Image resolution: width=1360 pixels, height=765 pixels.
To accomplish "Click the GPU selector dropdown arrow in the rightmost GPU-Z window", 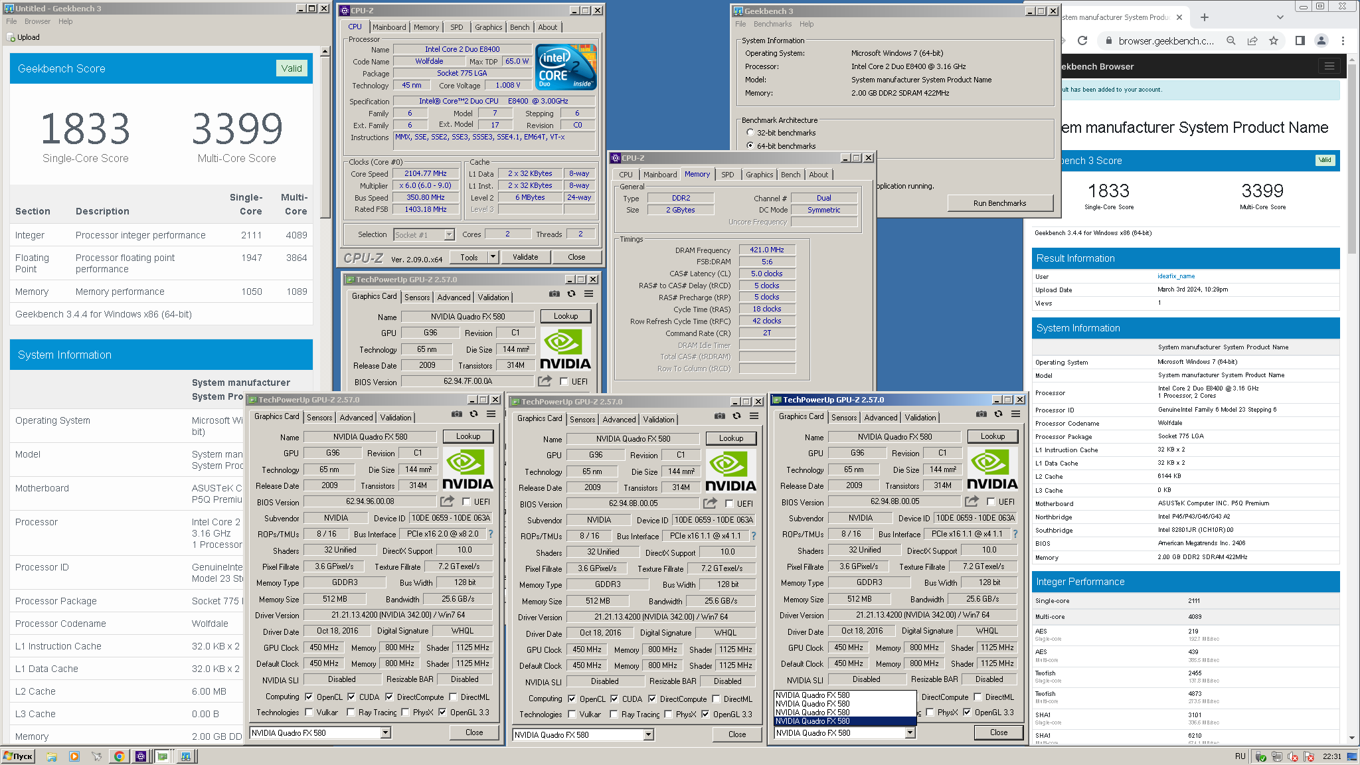I will point(910,732).
